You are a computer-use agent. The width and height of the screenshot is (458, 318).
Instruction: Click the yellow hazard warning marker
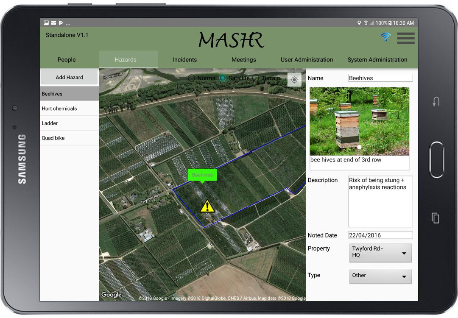pos(207,206)
